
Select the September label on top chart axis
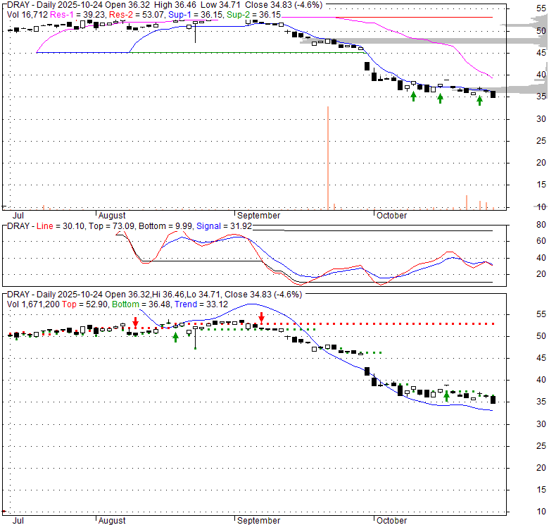click(258, 216)
